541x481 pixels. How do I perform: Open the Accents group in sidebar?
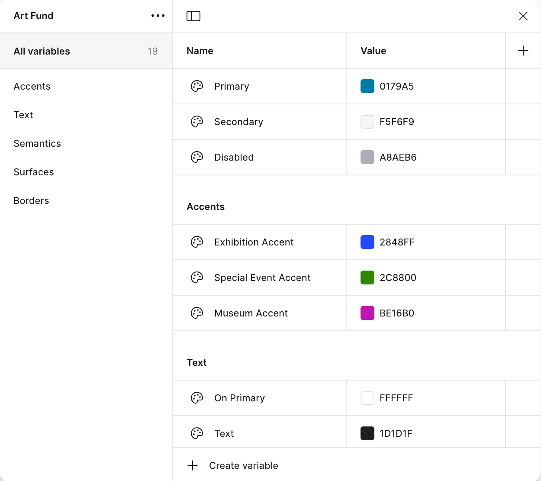pos(32,86)
